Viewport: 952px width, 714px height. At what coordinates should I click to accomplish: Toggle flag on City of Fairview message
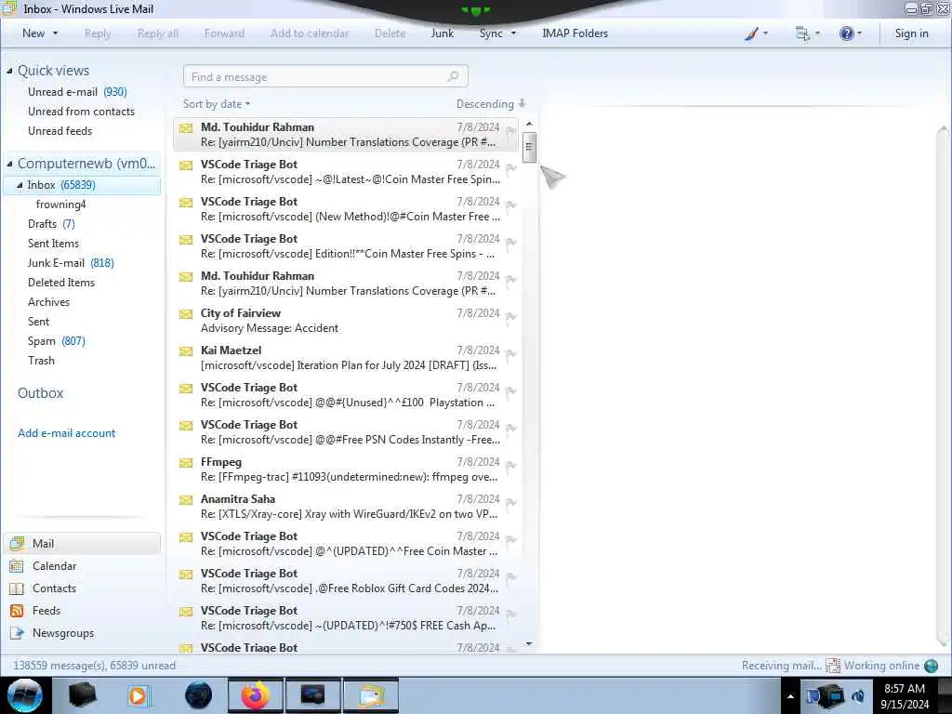pyautogui.click(x=510, y=317)
